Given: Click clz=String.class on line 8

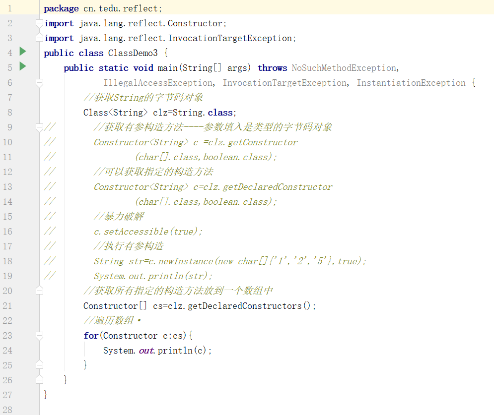Looking at the screenshot, I should [x=193, y=113].
